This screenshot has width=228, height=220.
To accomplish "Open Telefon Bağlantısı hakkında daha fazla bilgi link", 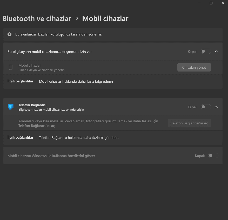I will point(79,138).
